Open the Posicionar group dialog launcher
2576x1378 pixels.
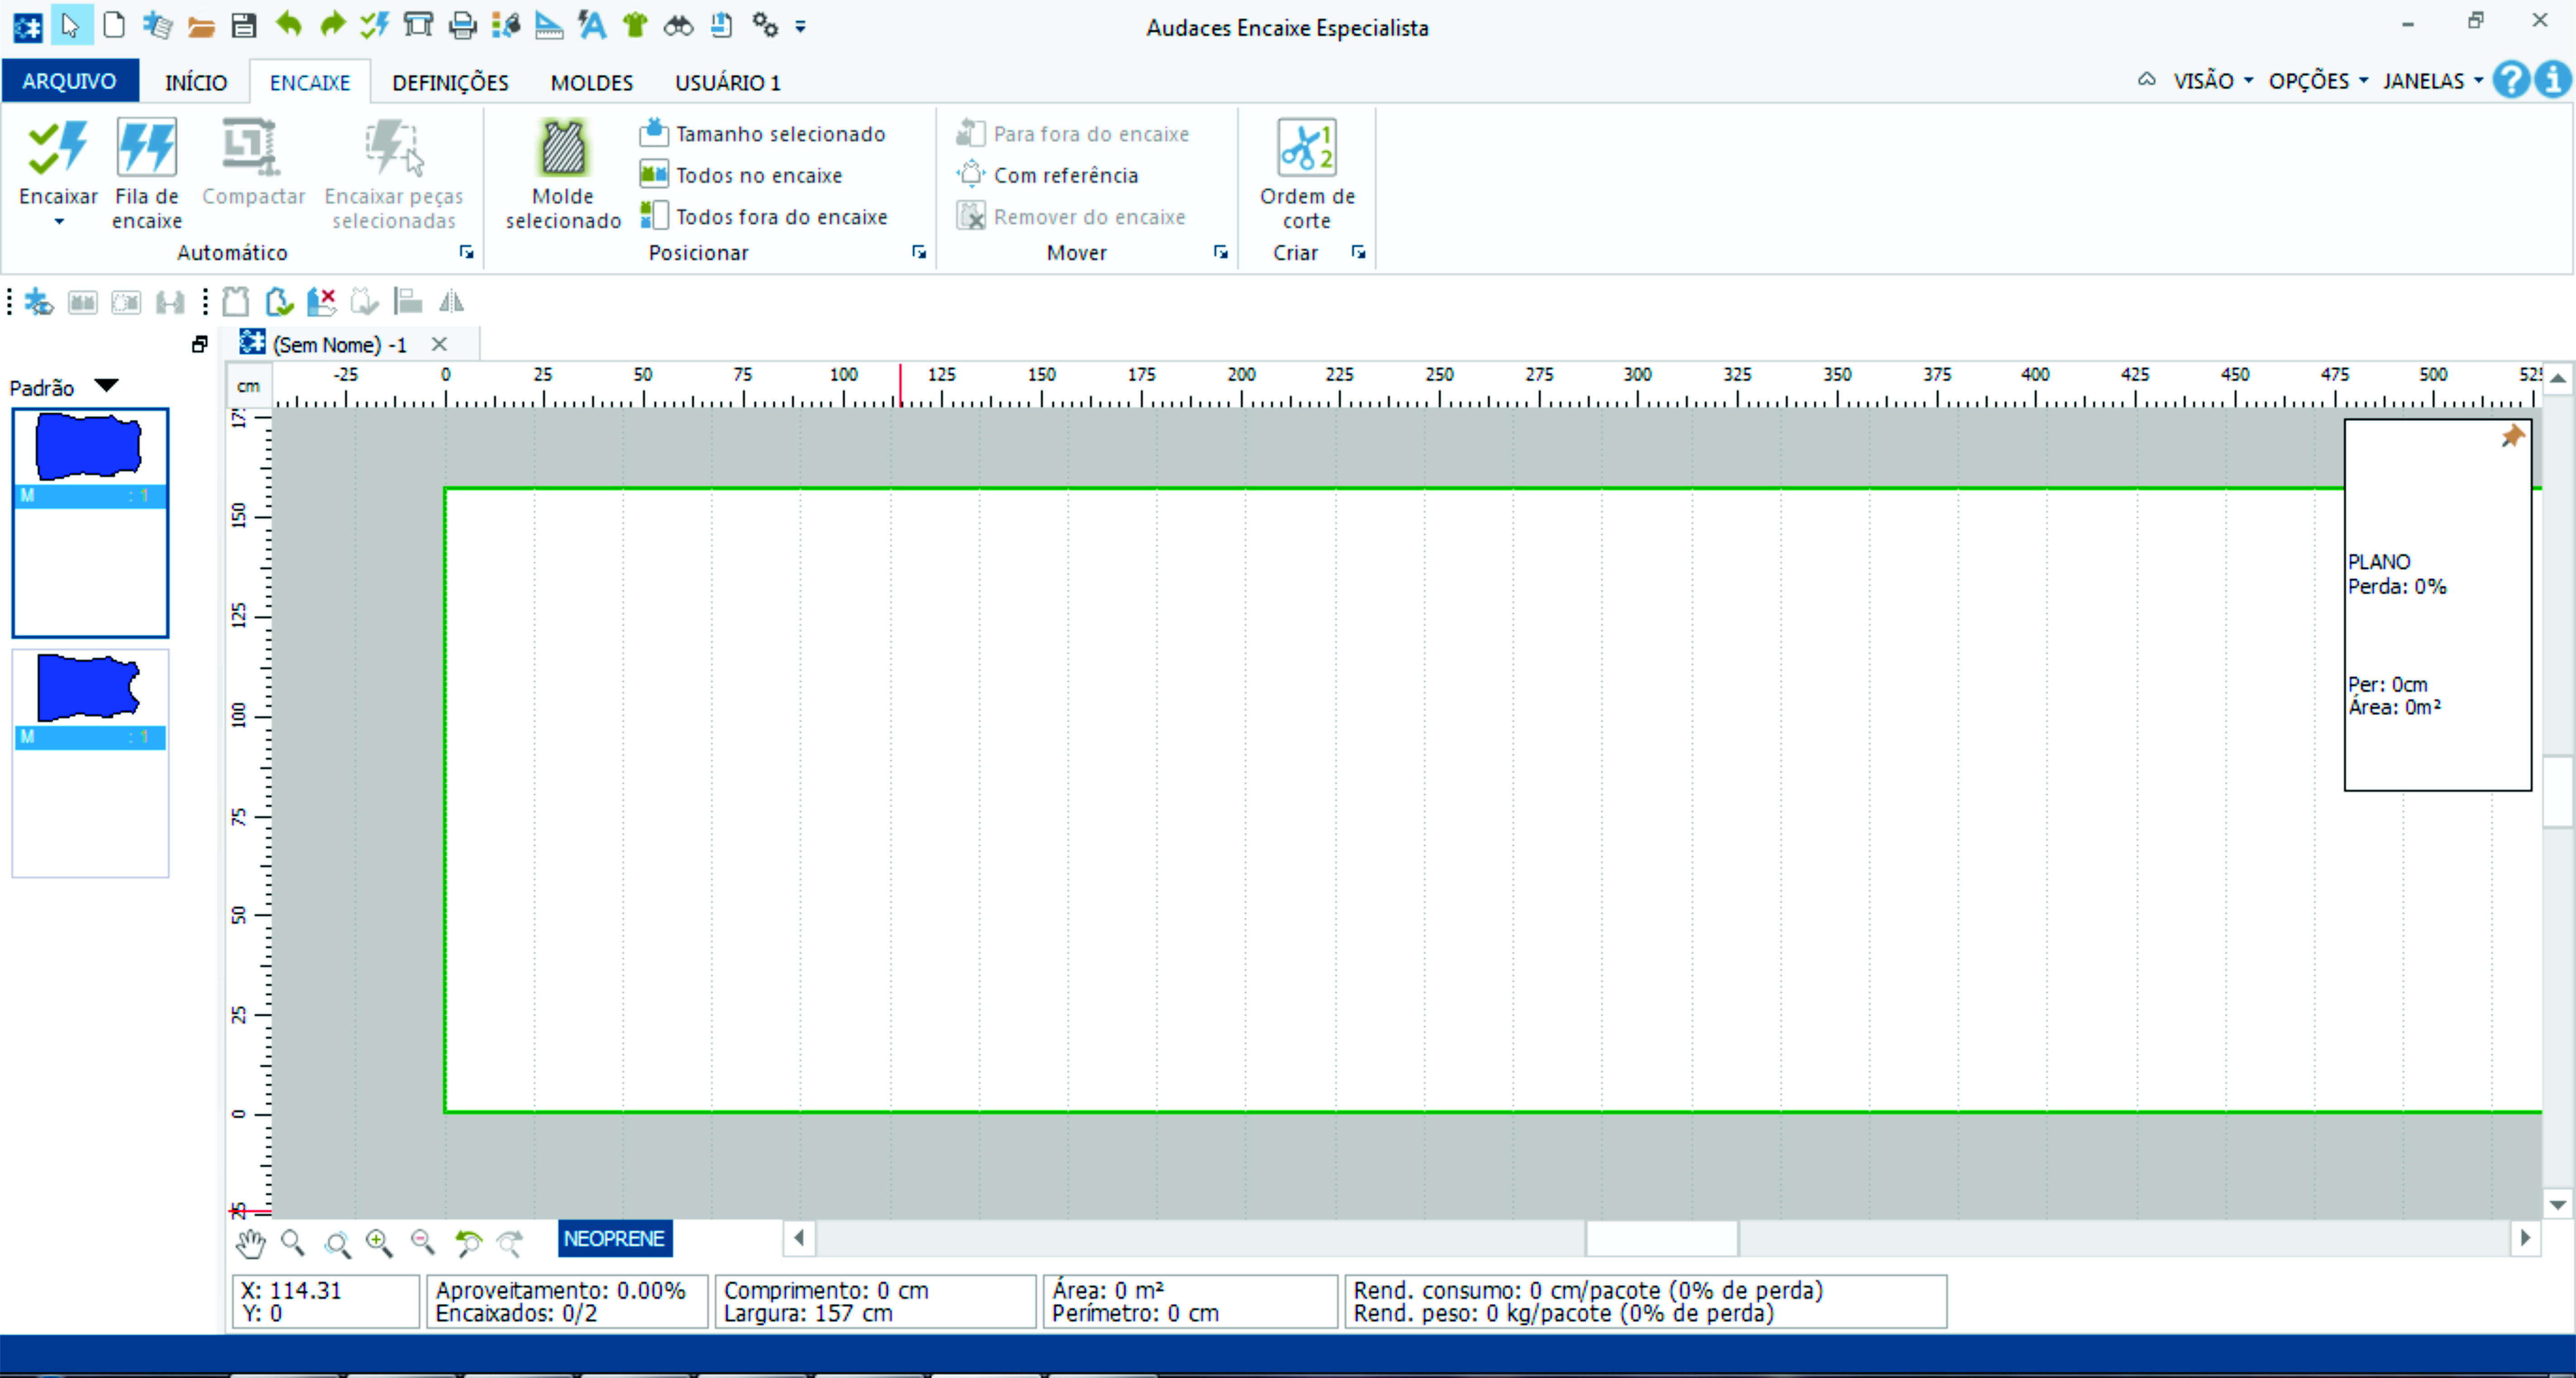point(919,252)
